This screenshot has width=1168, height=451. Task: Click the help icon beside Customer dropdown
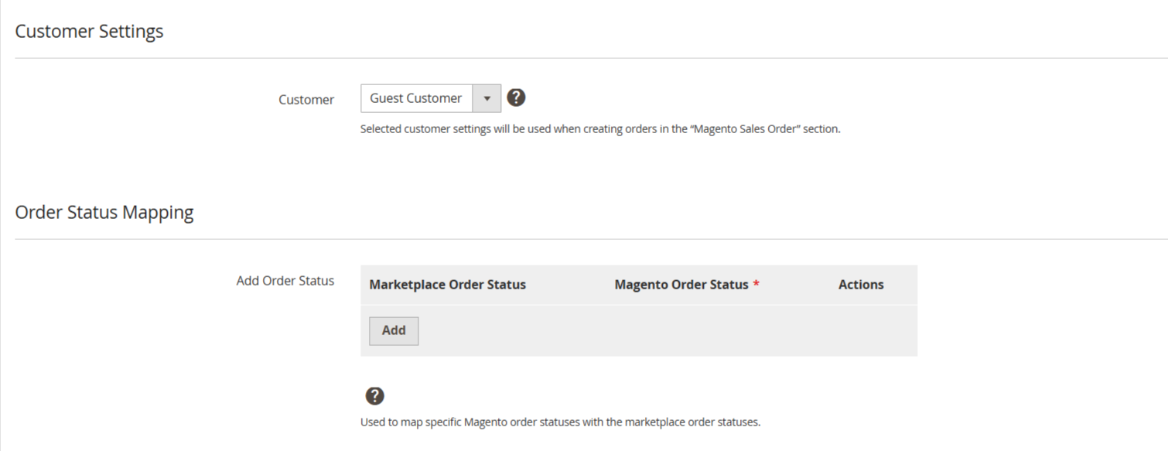516,98
